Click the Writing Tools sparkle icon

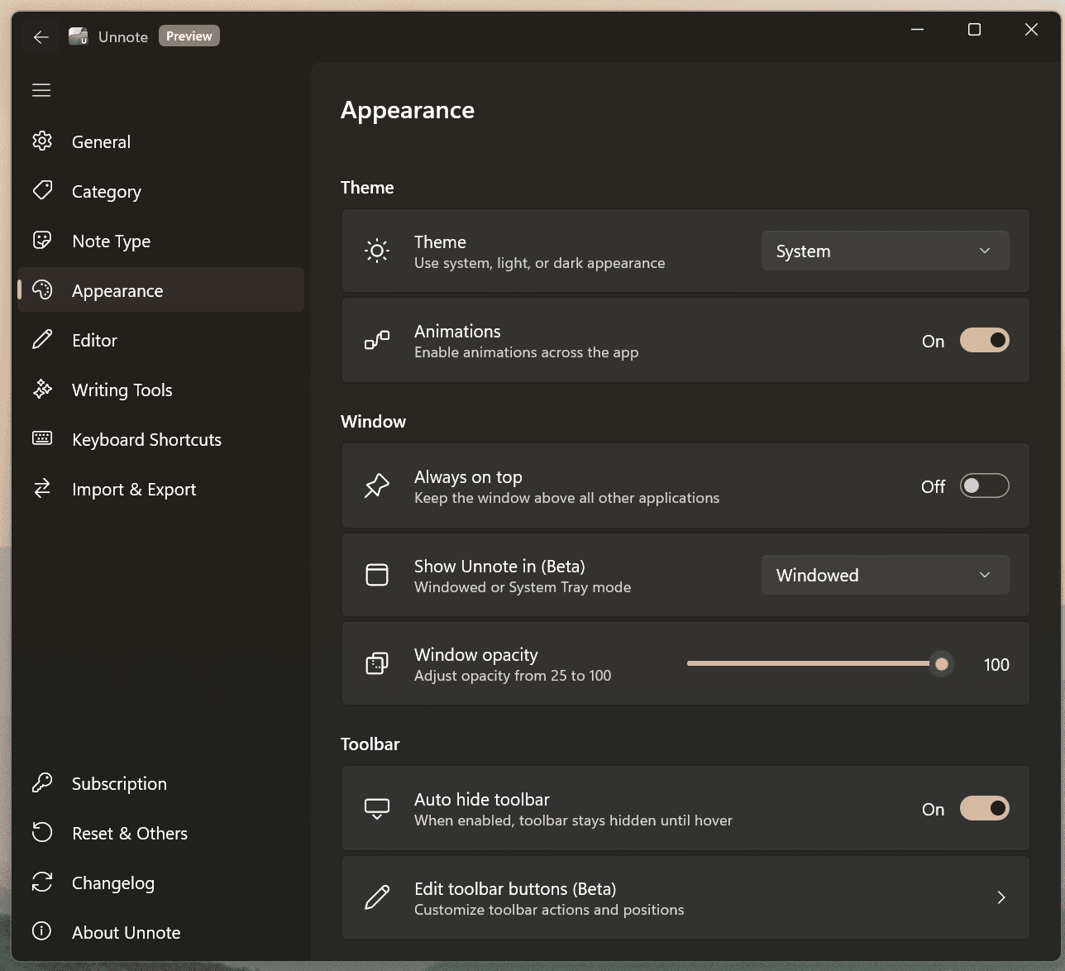42,390
